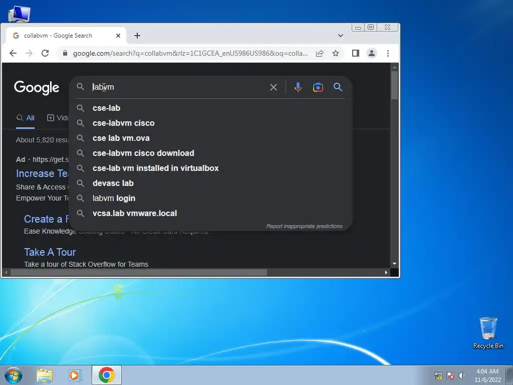
Task: Search by image with camera icon
Action: (318, 87)
